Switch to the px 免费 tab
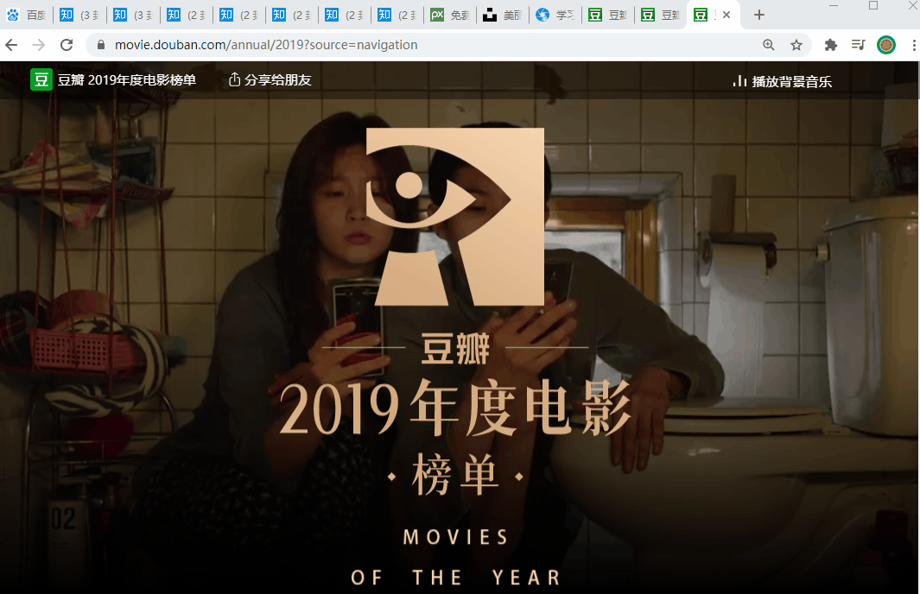920x594 pixels. tap(450, 15)
